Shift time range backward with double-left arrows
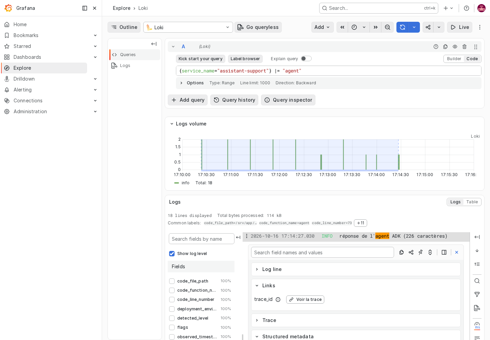The image size is (490, 340). [342, 27]
